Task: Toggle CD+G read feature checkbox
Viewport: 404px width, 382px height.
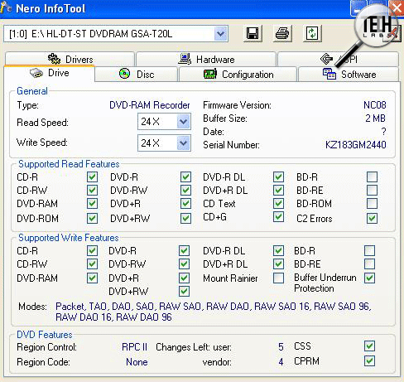Action: click(278, 217)
